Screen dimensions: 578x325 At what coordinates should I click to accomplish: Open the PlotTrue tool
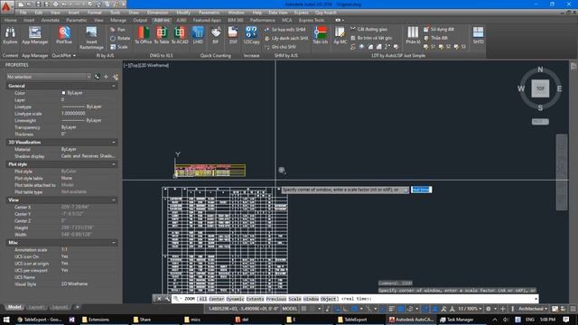coord(64,35)
